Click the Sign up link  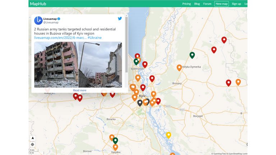point(236,4)
